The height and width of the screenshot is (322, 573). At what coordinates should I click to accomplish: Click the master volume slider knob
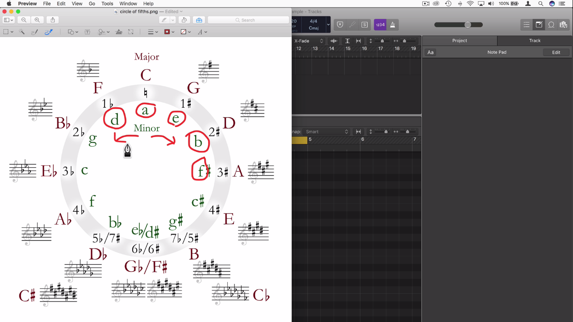468,25
